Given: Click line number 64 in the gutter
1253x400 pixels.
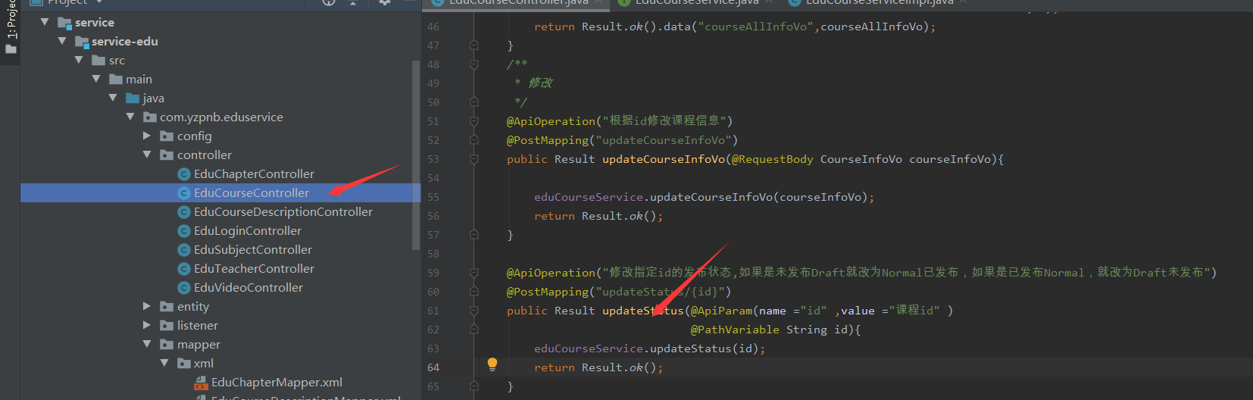Looking at the screenshot, I should pos(433,367).
